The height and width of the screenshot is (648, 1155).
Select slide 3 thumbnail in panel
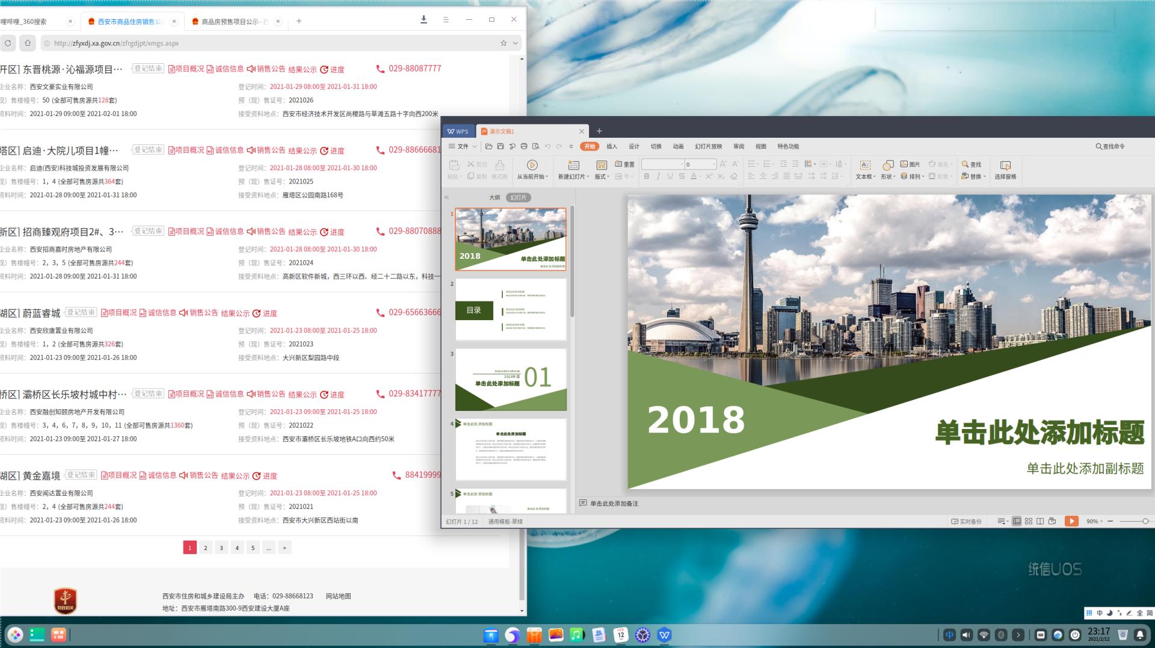pos(511,379)
